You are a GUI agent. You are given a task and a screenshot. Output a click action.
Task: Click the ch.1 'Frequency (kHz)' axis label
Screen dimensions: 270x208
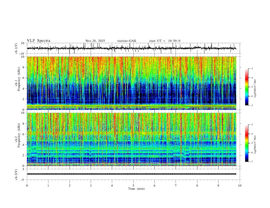(x=19, y=79)
